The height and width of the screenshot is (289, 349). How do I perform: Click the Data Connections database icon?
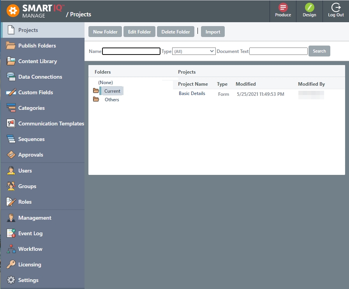point(11,77)
